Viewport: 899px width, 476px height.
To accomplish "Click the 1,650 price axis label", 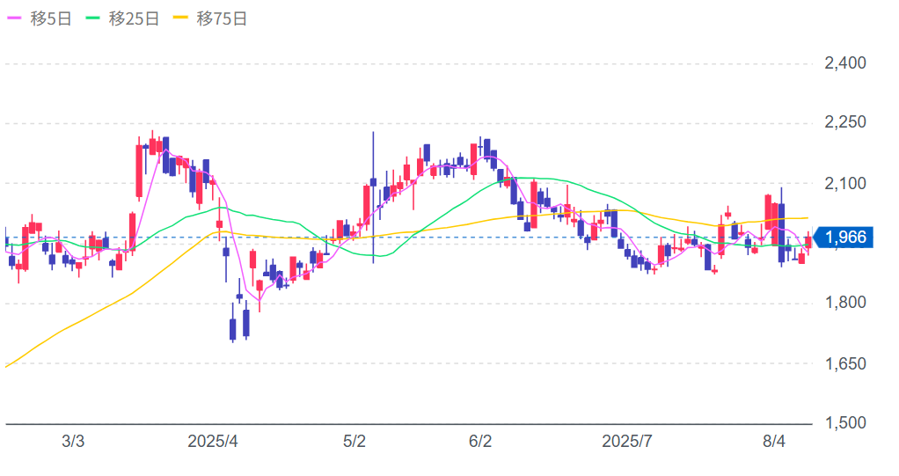I will coord(845,363).
